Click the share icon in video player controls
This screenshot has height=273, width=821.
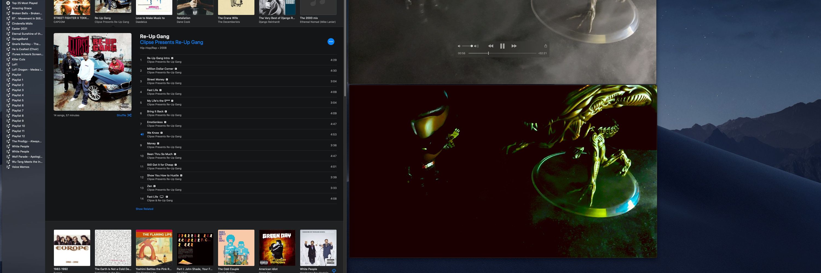(x=545, y=46)
